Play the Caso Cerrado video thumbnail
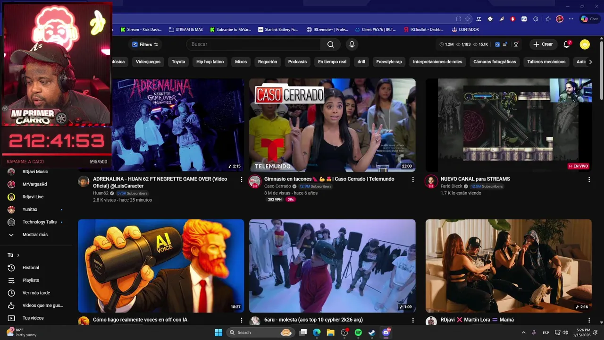604x340 pixels. pyautogui.click(x=332, y=125)
